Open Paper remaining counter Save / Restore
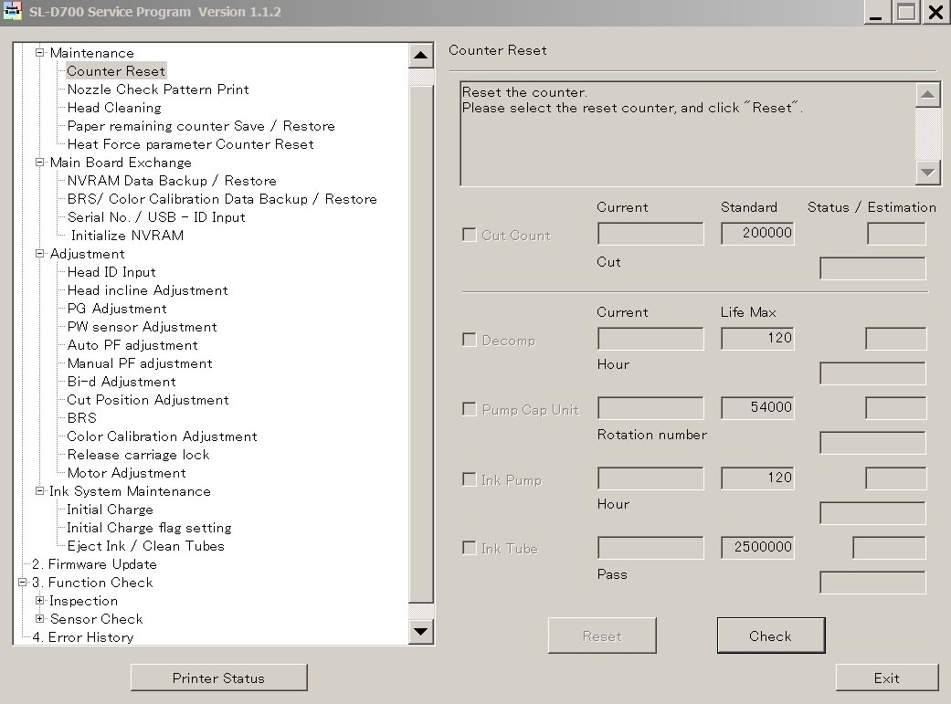951x704 pixels. tap(201, 125)
